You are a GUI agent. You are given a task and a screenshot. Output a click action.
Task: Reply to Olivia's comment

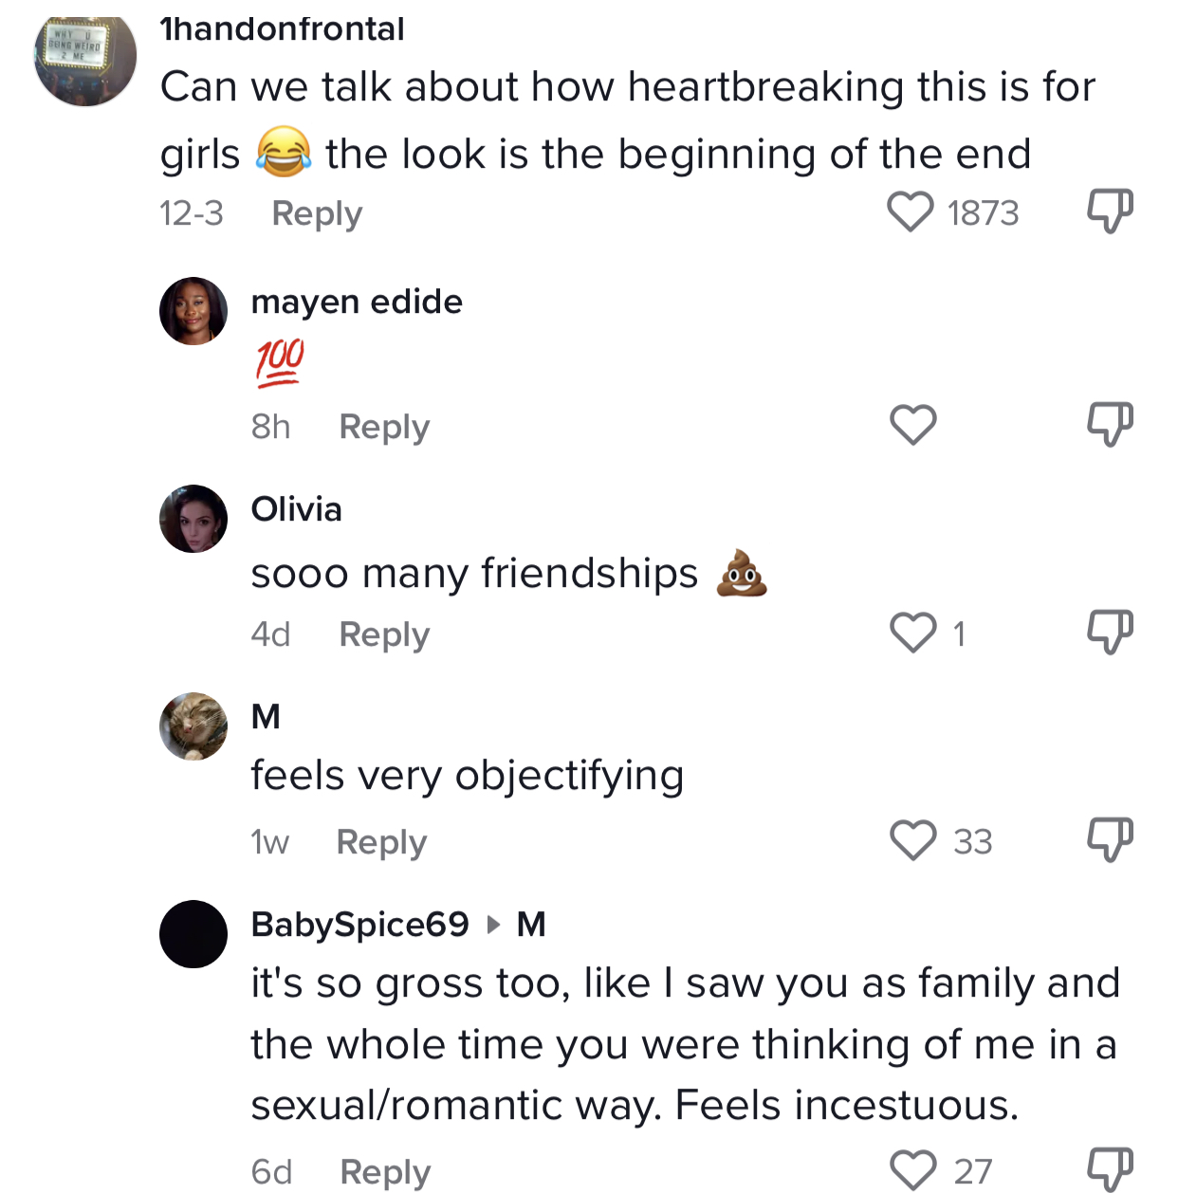coord(384,635)
